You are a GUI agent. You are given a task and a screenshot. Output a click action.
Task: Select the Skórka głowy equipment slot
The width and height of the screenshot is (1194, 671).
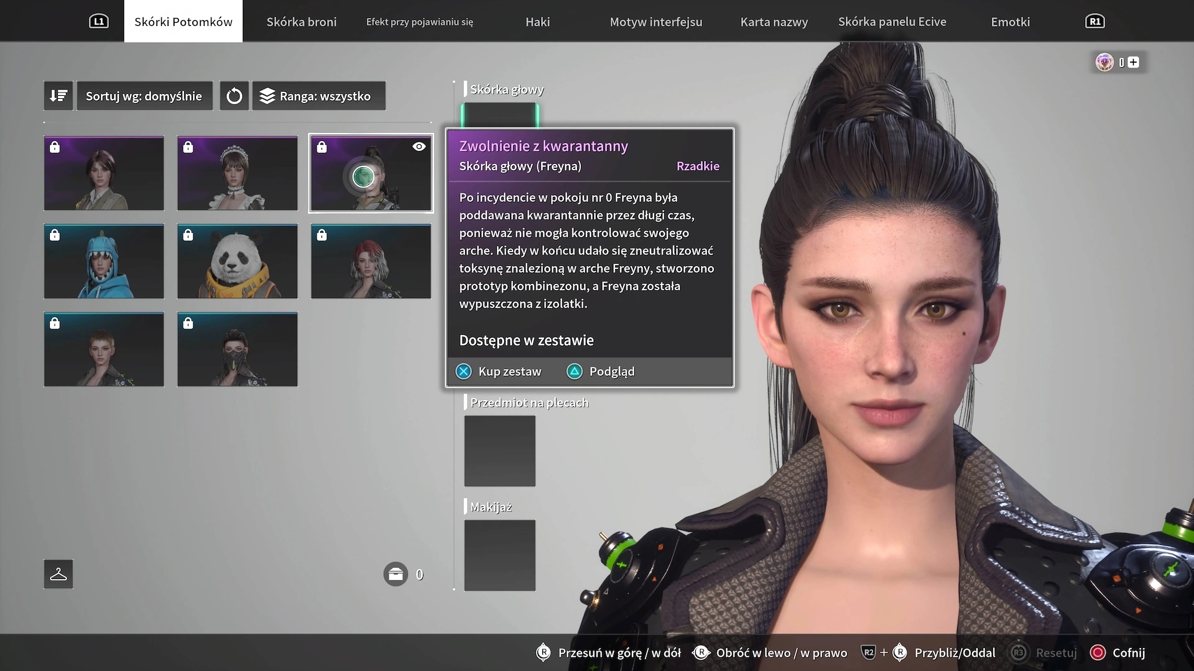click(500, 116)
